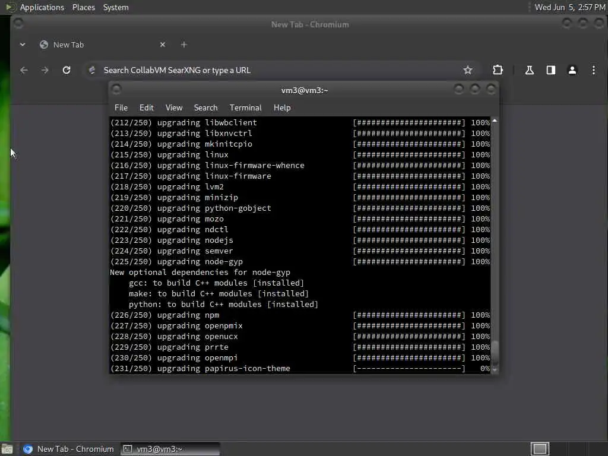Click the terminal scrollbar up arrow
The image size is (608, 456).
pos(495,121)
